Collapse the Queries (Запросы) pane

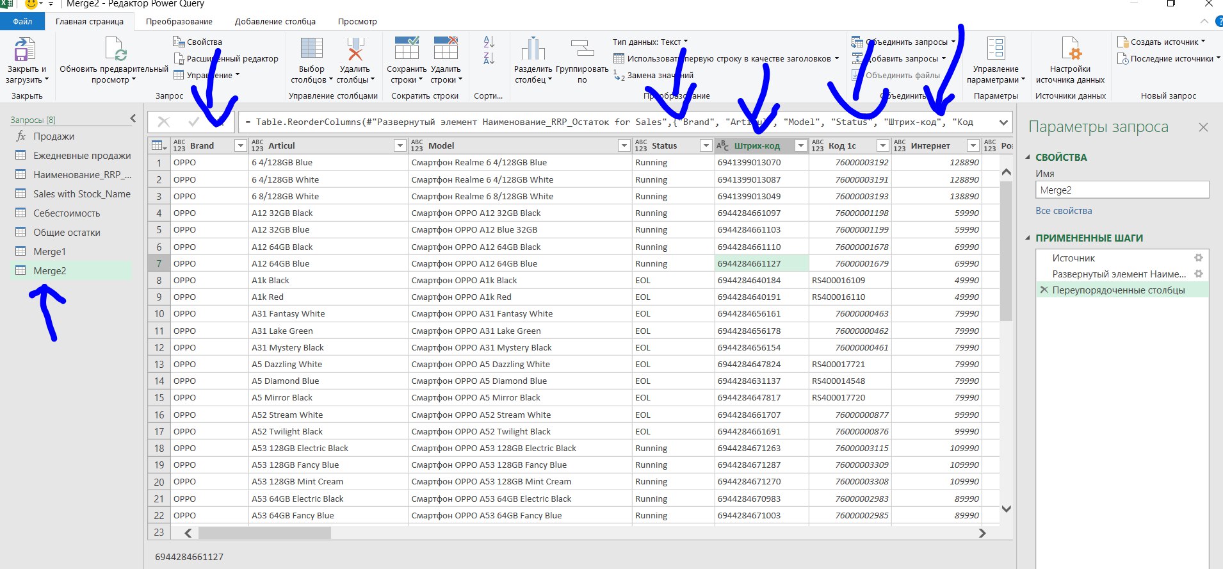(x=133, y=119)
